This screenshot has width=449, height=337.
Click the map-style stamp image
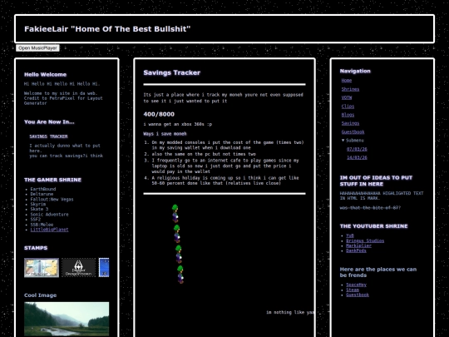coord(42,268)
